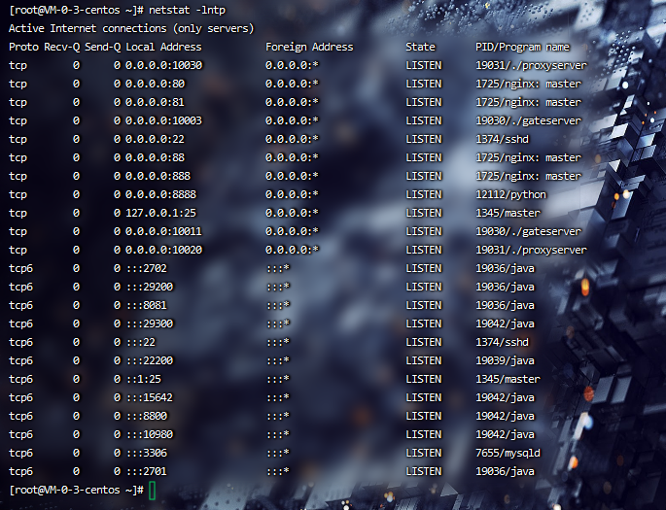Click the :::2701 local address
This screenshot has height=510, width=666.
coord(149,471)
